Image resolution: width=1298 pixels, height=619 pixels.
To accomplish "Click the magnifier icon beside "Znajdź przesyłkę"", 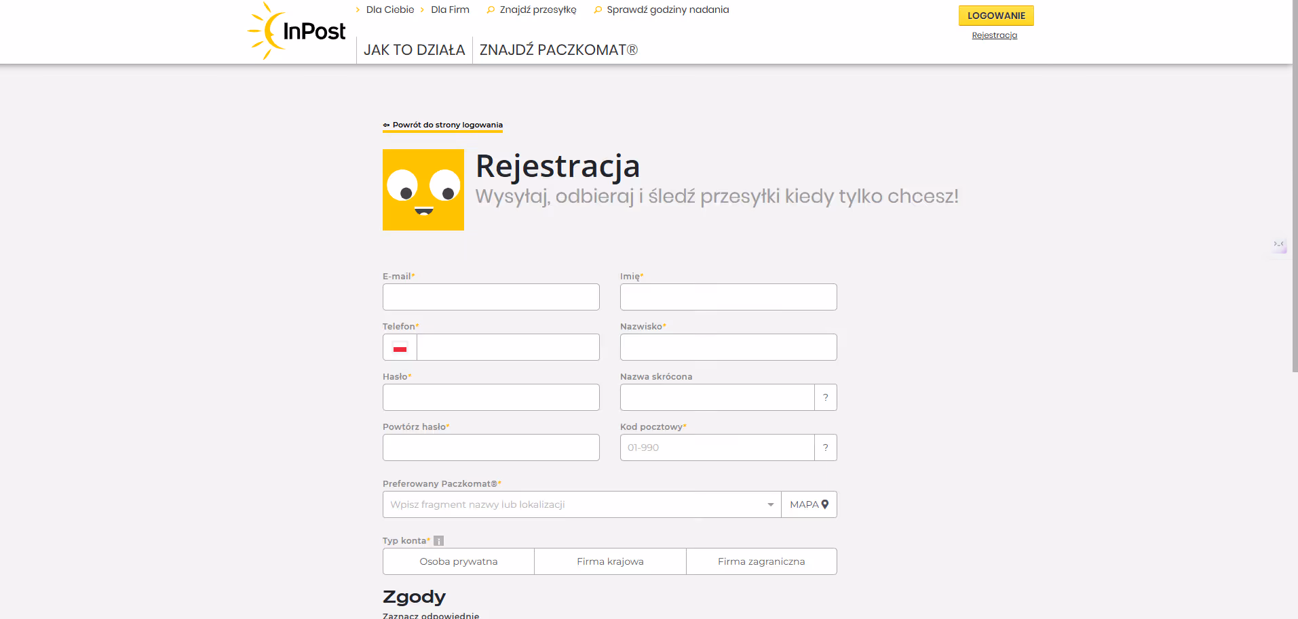I will click(491, 9).
